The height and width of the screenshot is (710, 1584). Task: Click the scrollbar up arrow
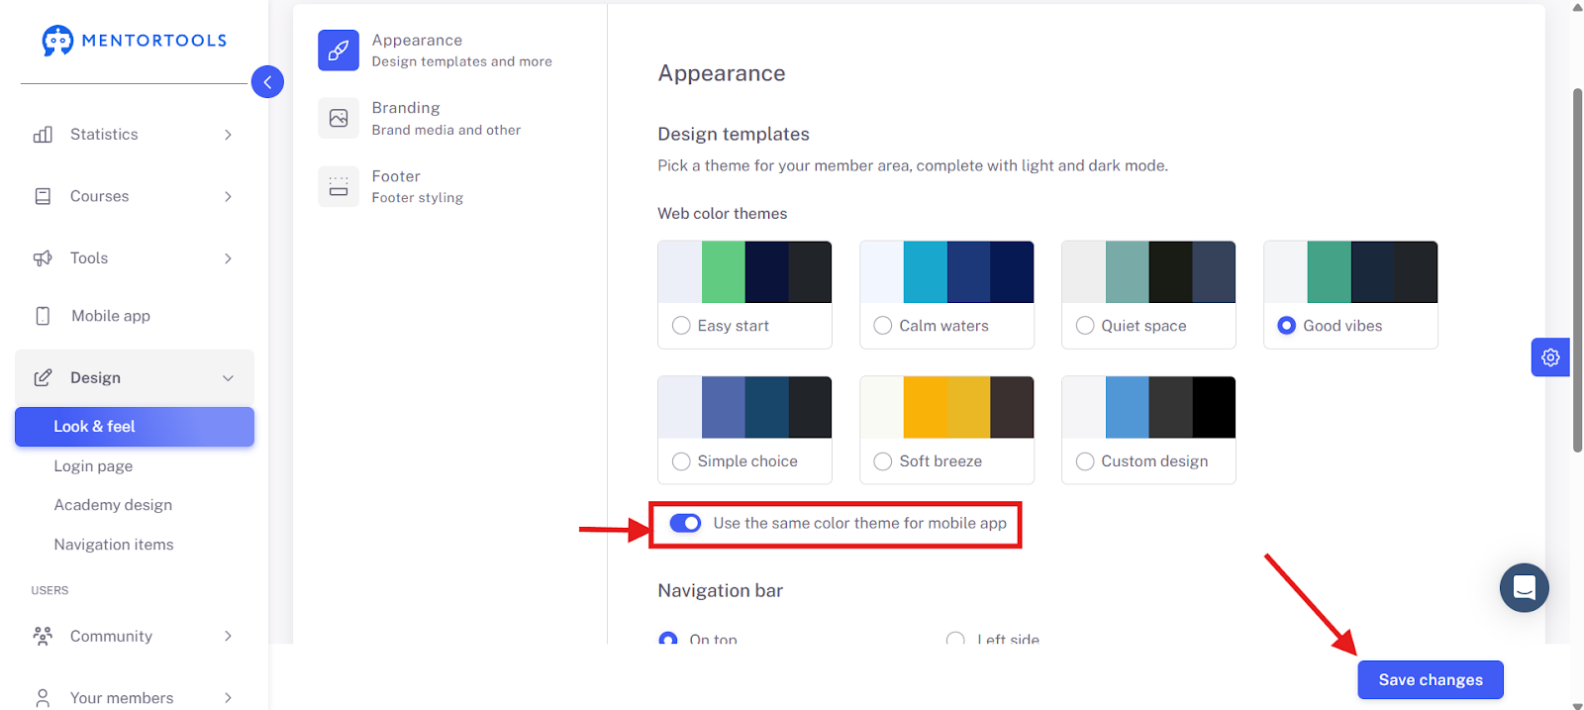pyautogui.click(x=1577, y=6)
